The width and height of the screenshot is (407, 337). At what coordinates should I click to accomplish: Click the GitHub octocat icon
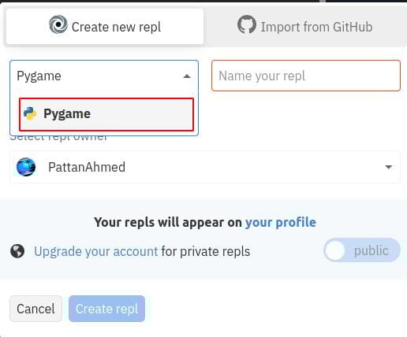click(247, 24)
